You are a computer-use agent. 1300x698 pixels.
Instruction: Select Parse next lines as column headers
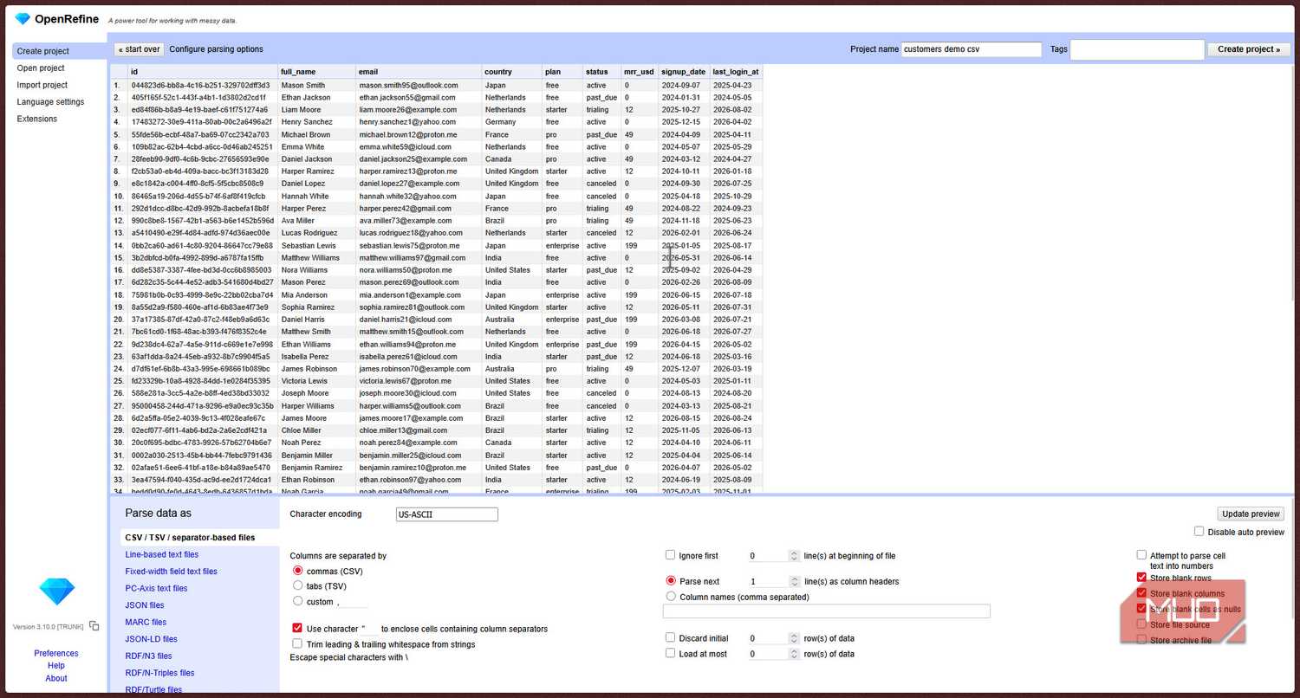(x=671, y=581)
